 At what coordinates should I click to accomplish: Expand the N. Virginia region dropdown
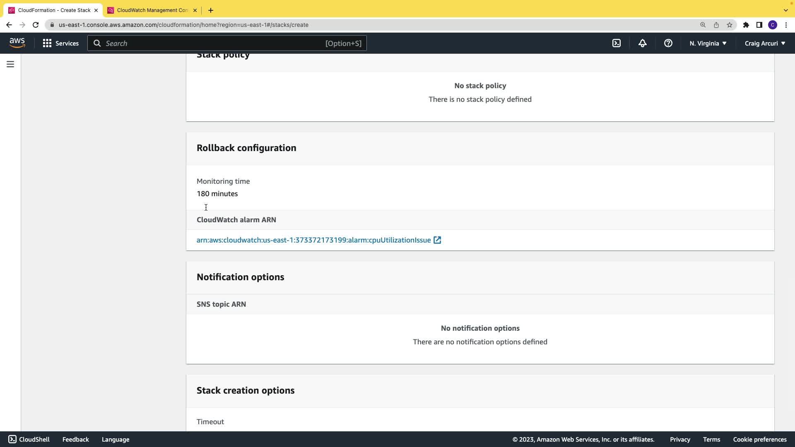708,43
